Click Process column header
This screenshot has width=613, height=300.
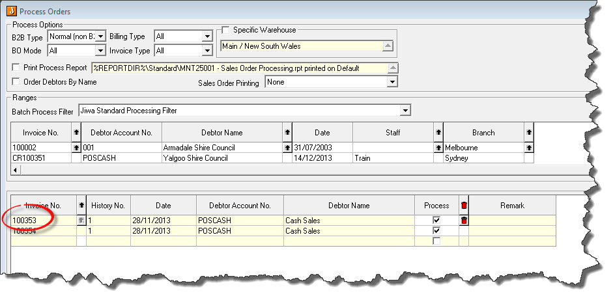tap(436, 205)
